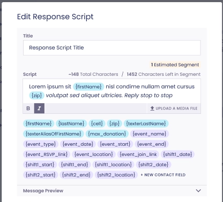Insert {shift1_date} field tag
Viewport: 223px width, 202px height.
(177, 154)
